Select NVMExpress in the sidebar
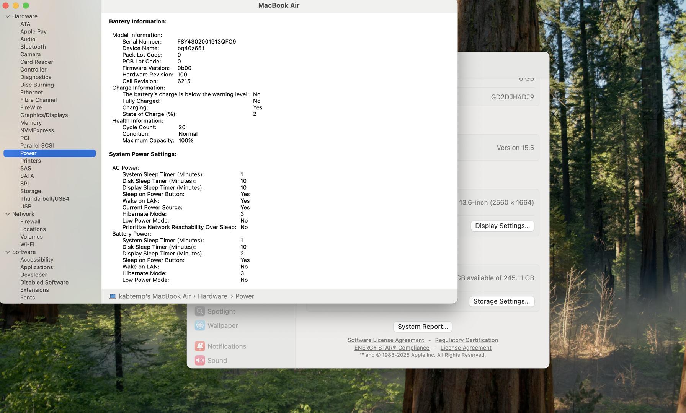 click(x=37, y=130)
